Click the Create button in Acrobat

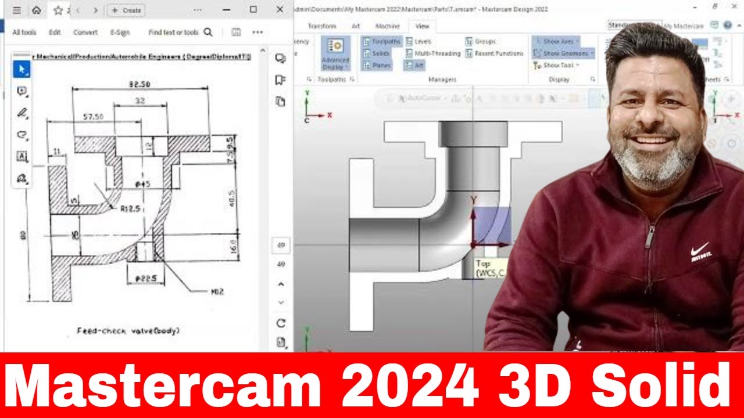[x=126, y=10]
